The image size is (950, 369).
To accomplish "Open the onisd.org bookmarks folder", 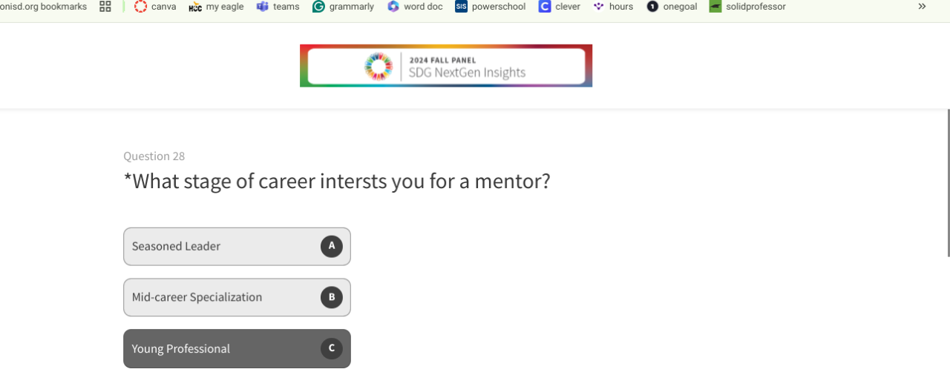I will (x=43, y=7).
